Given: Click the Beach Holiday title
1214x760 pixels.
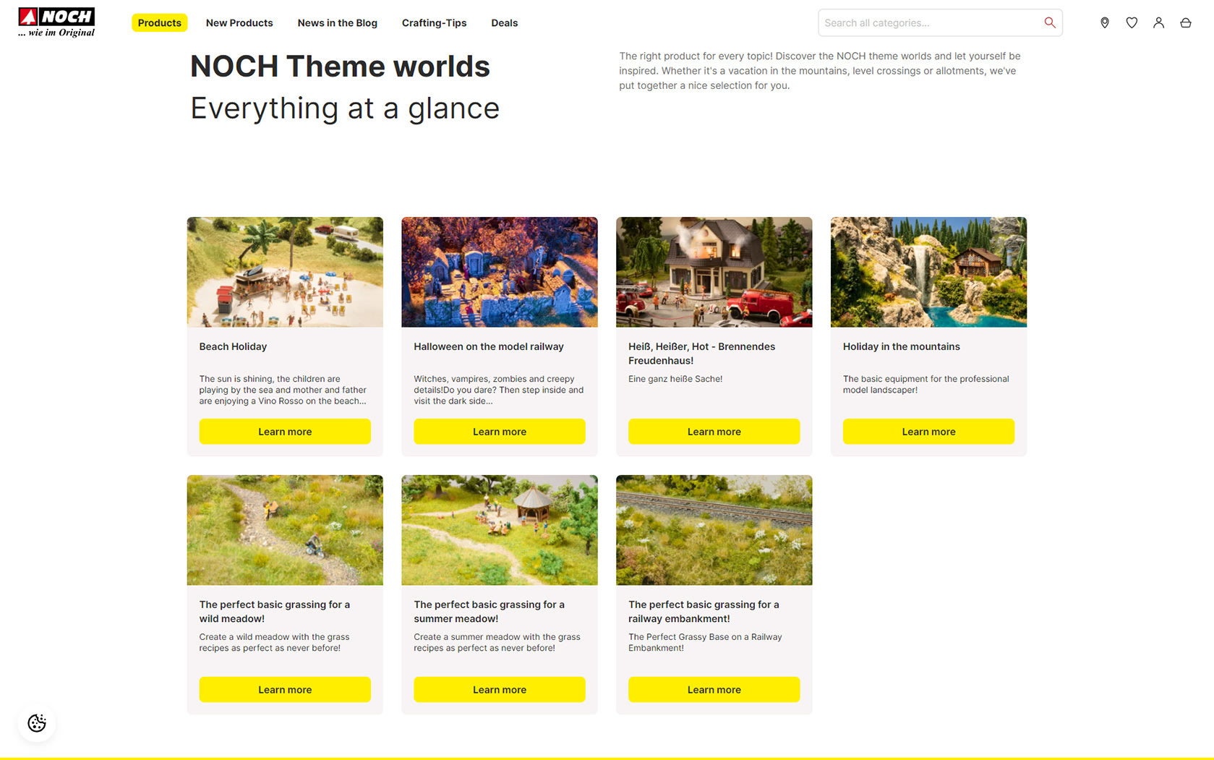Looking at the screenshot, I should click(233, 346).
